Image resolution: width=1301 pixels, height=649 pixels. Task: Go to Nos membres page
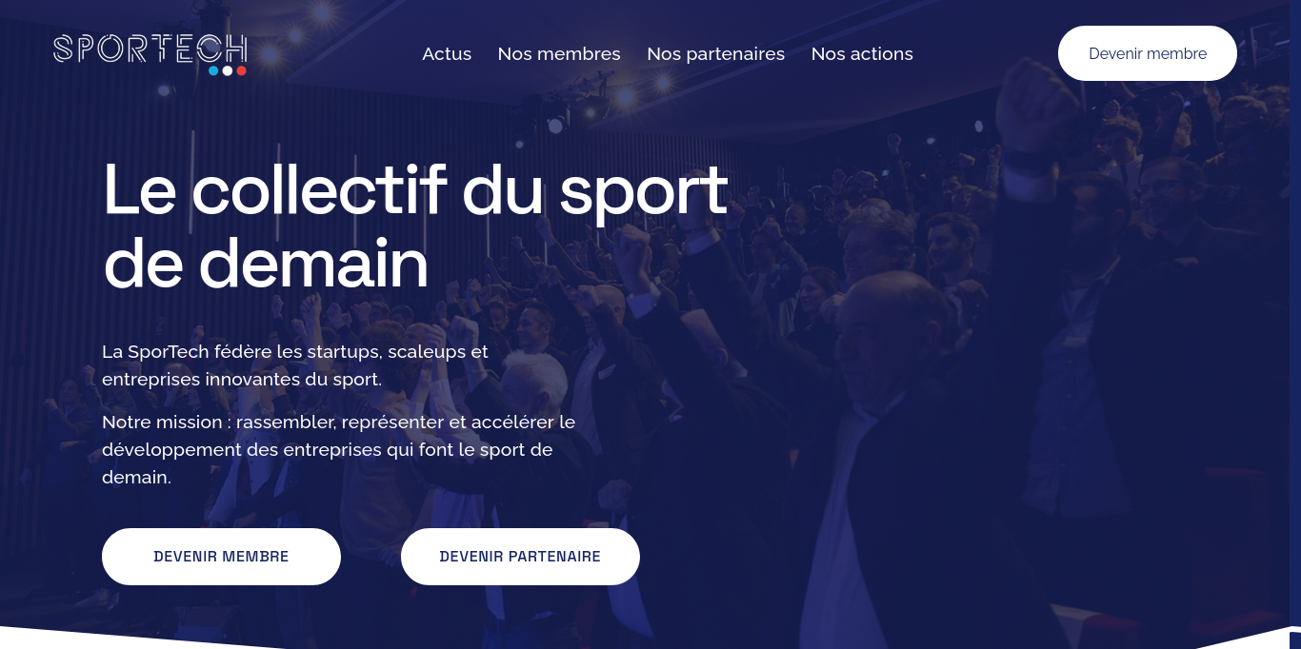[559, 54]
